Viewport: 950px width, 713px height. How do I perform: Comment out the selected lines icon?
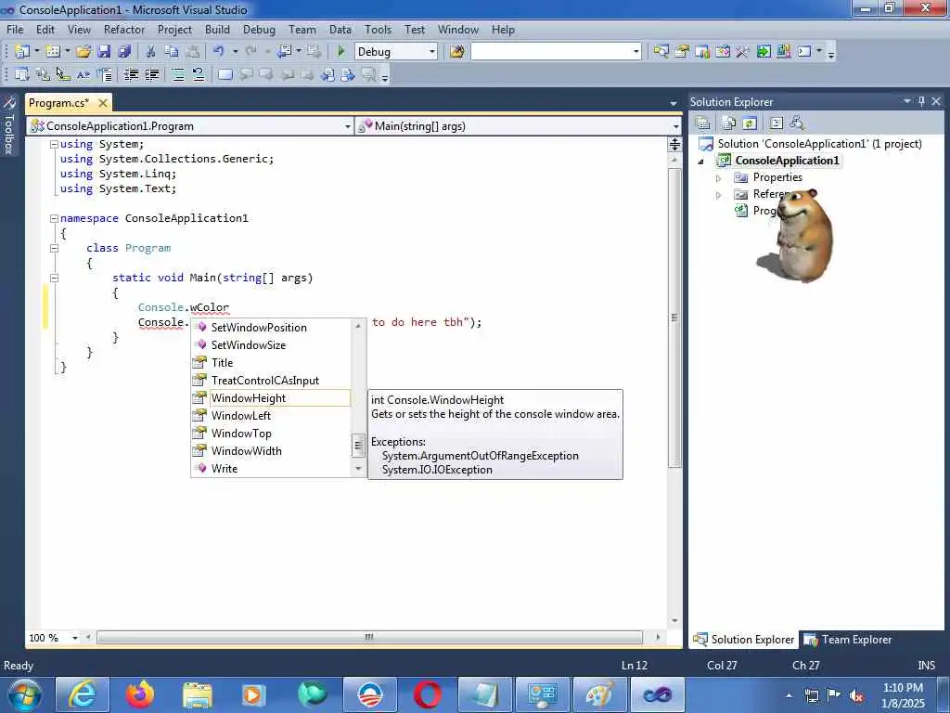(x=177, y=74)
